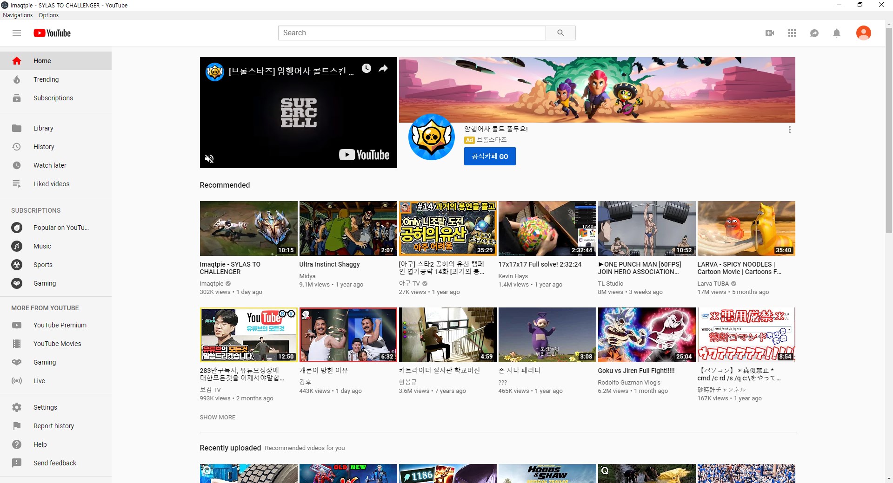The height and width of the screenshot is (483, 893).
Task: Open the hamburger guide menu icon
Action: tap(17, 33)
